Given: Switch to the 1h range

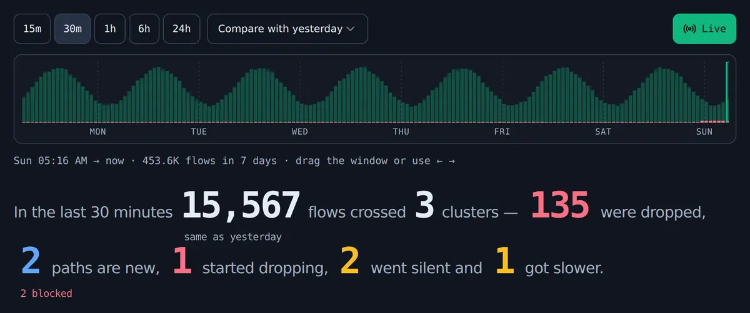Looking at the screenshot, I should click(110, 29).
